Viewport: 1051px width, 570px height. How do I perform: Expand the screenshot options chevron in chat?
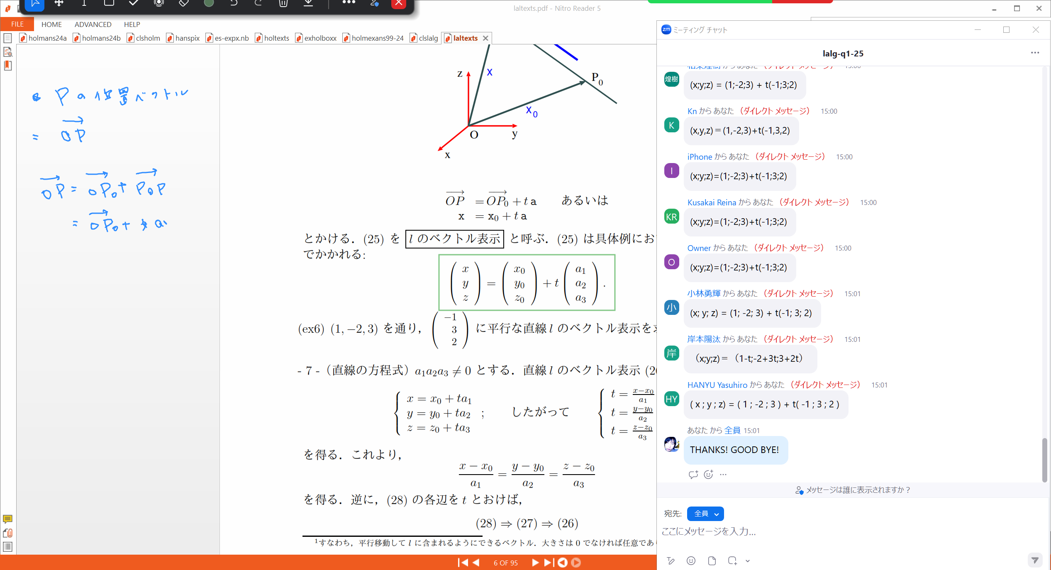click(747, 561)
